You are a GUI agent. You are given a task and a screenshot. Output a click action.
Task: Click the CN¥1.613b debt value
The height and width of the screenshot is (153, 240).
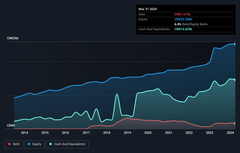click(182, 14)
